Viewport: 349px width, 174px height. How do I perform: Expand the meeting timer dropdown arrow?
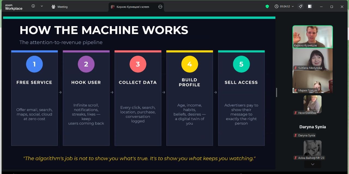point(293,7)
